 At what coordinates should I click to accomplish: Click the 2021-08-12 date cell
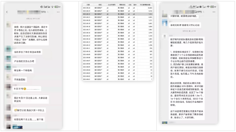pos(87,45)
